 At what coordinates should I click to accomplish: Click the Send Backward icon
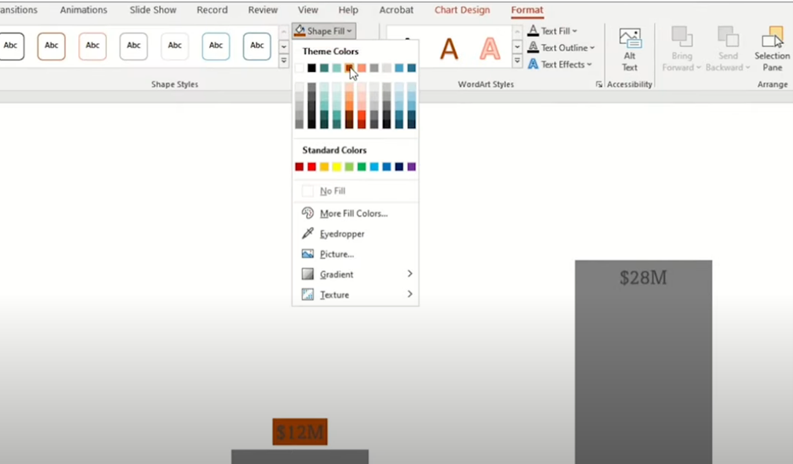pyautogui.click(x=727, y=36)
